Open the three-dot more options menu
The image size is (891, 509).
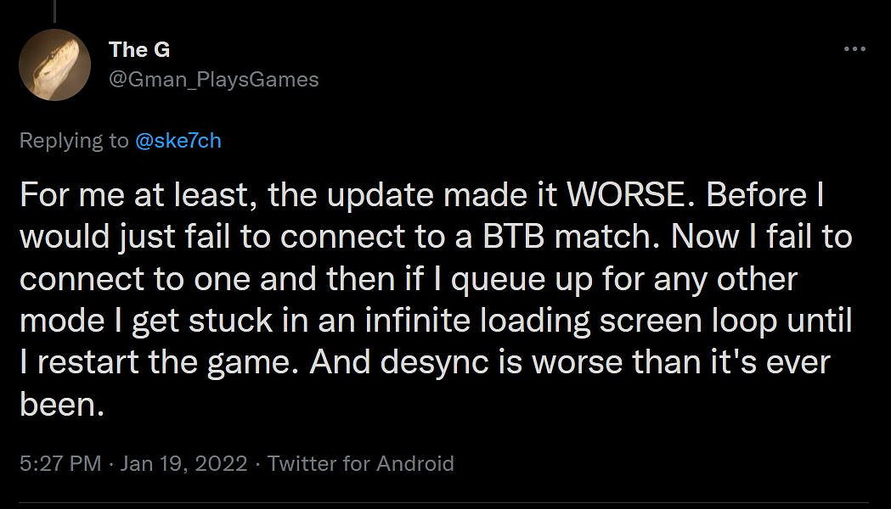coord(854,49)
